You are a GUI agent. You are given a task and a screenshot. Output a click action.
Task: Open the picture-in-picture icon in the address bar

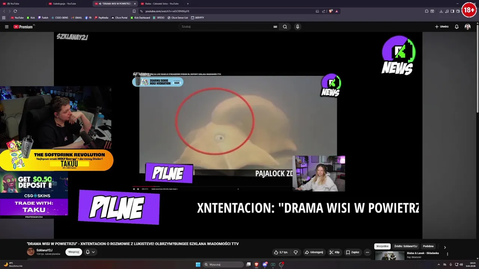(317, 11)
